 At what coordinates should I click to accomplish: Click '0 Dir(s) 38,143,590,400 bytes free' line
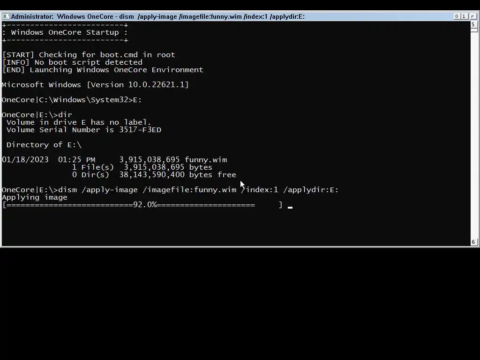tap(154, 175)
